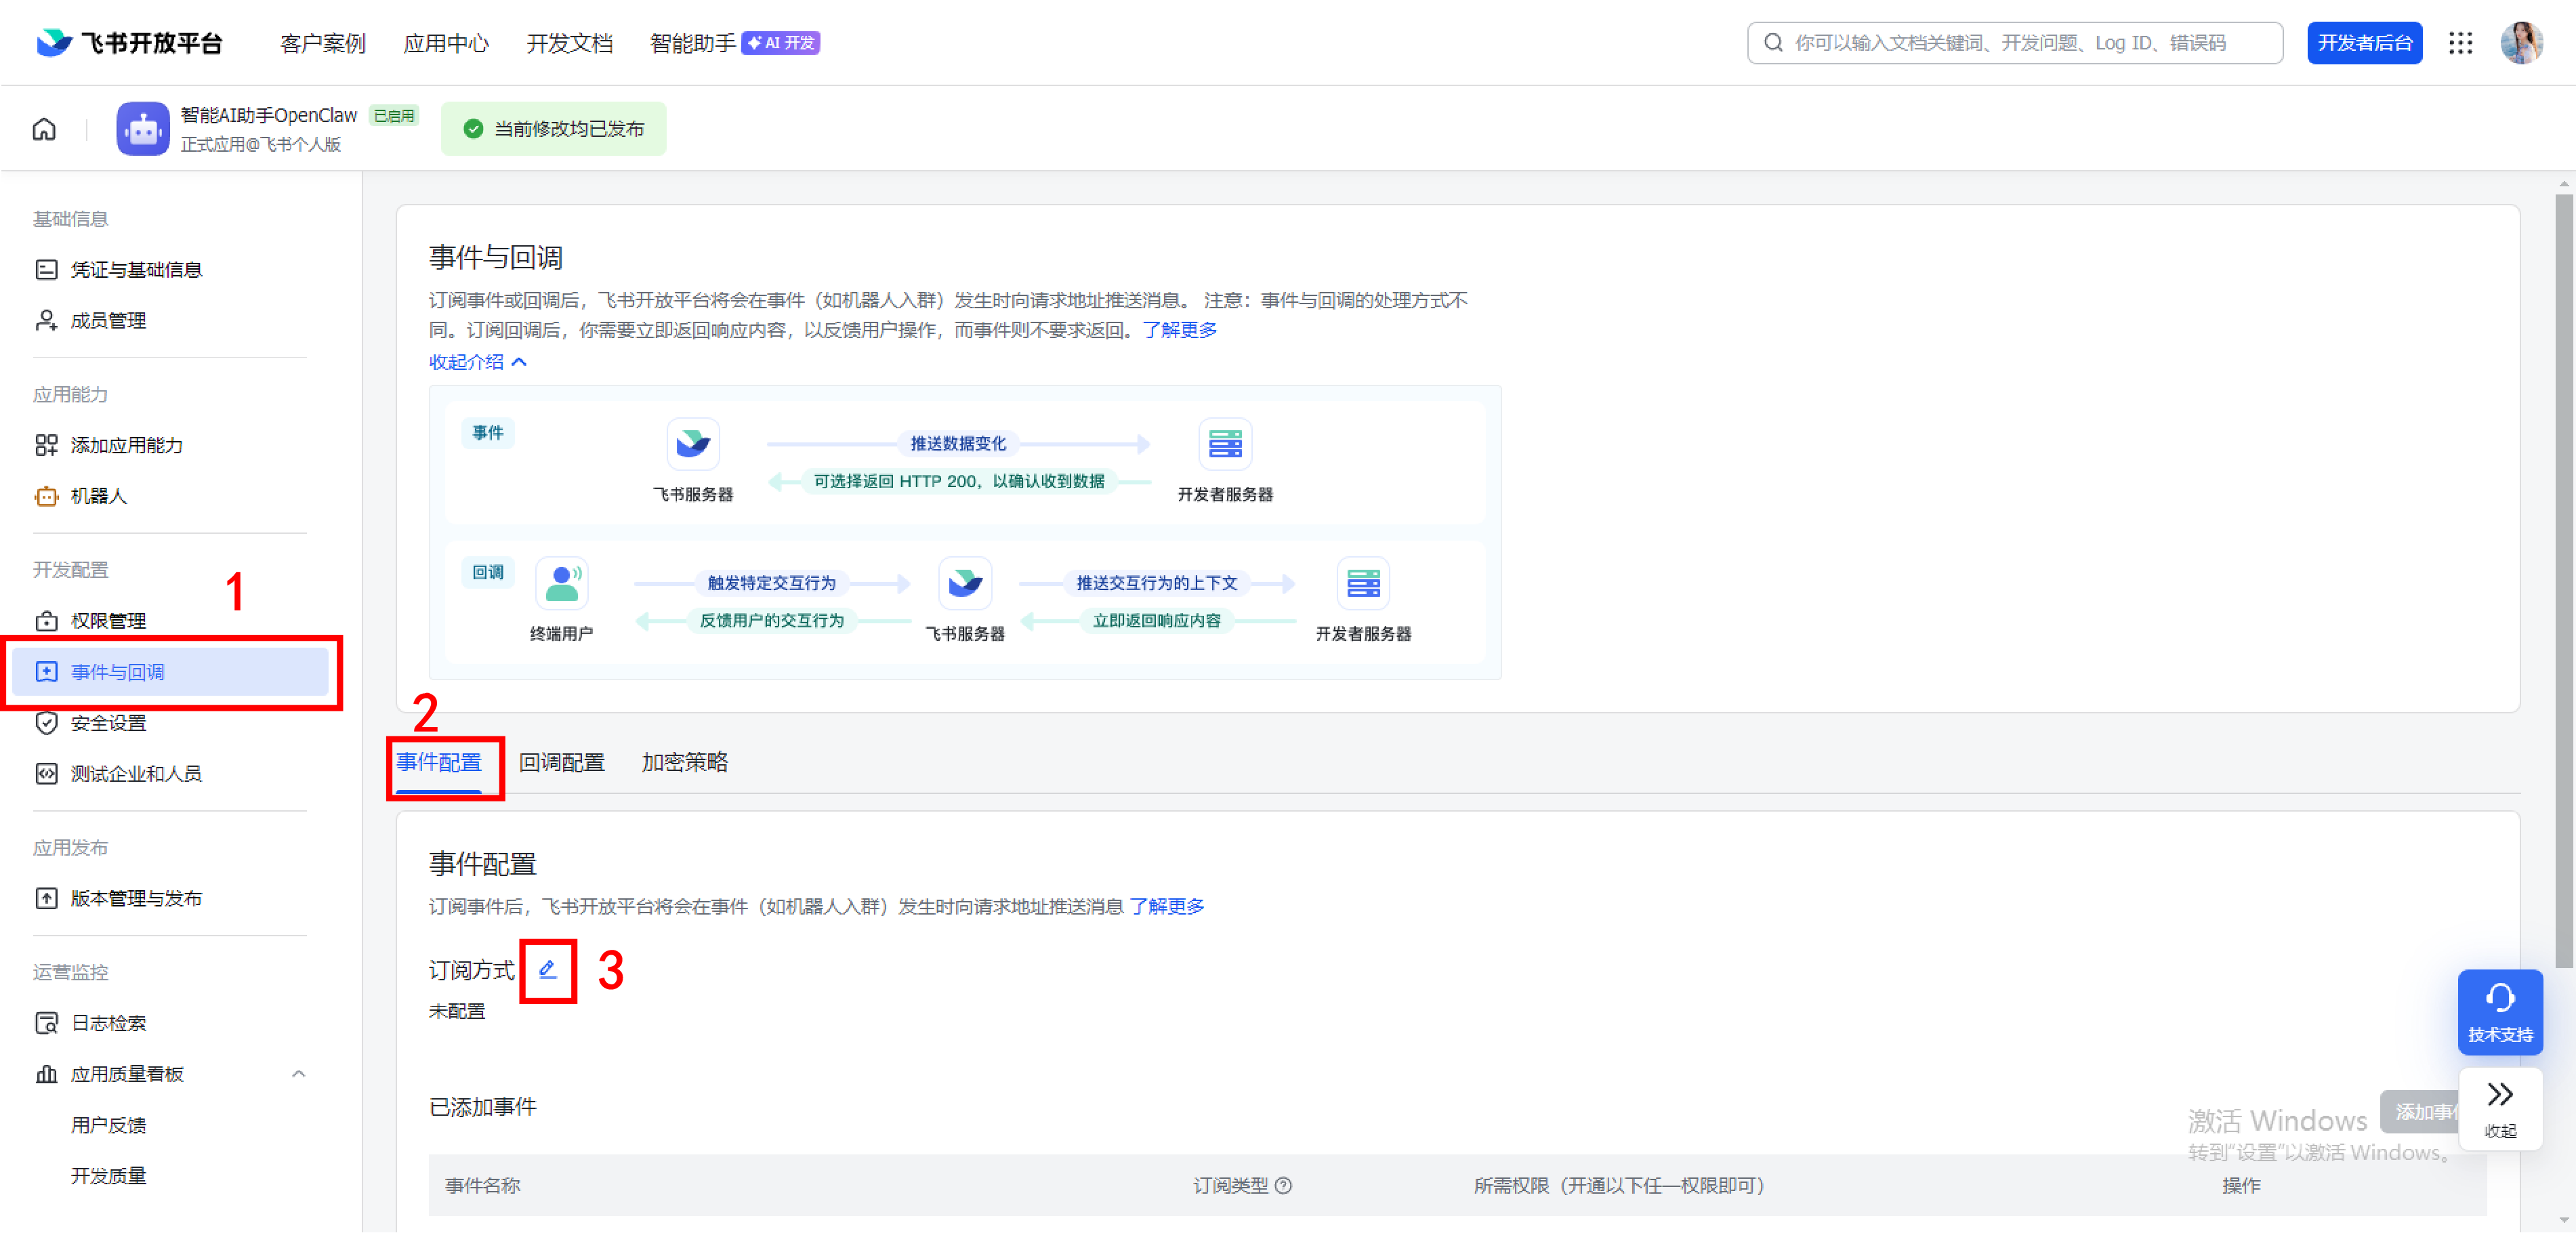Collapse the 应用质量看板 section
This screenshot has width=2576, height=1233.
point(298,1073)
